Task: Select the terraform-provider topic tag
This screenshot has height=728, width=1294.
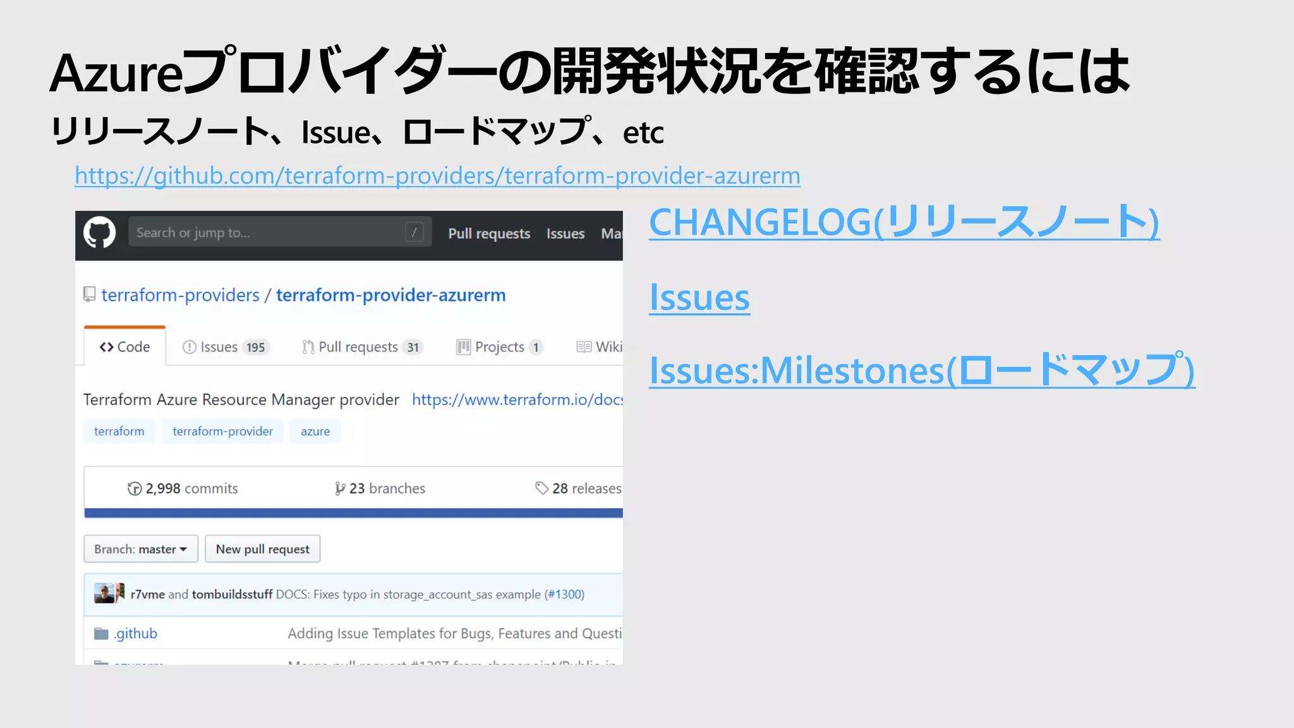Action: (222, 431)
